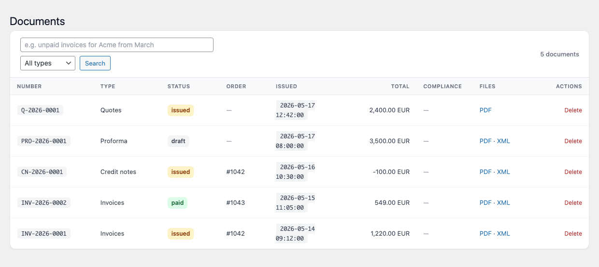Screen dimensions: 599x267
Task: Click order #1042 in INV-2026-0001 row
Action: pos(236,234)
